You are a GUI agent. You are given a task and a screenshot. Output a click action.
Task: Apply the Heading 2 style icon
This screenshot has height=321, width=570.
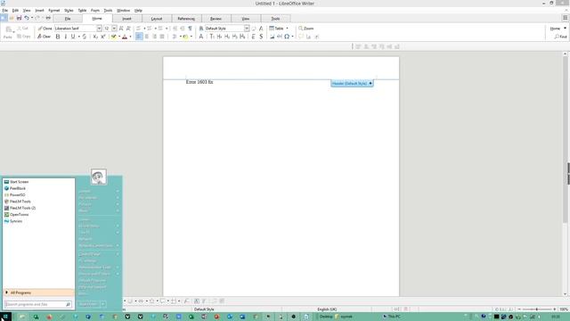227,37
